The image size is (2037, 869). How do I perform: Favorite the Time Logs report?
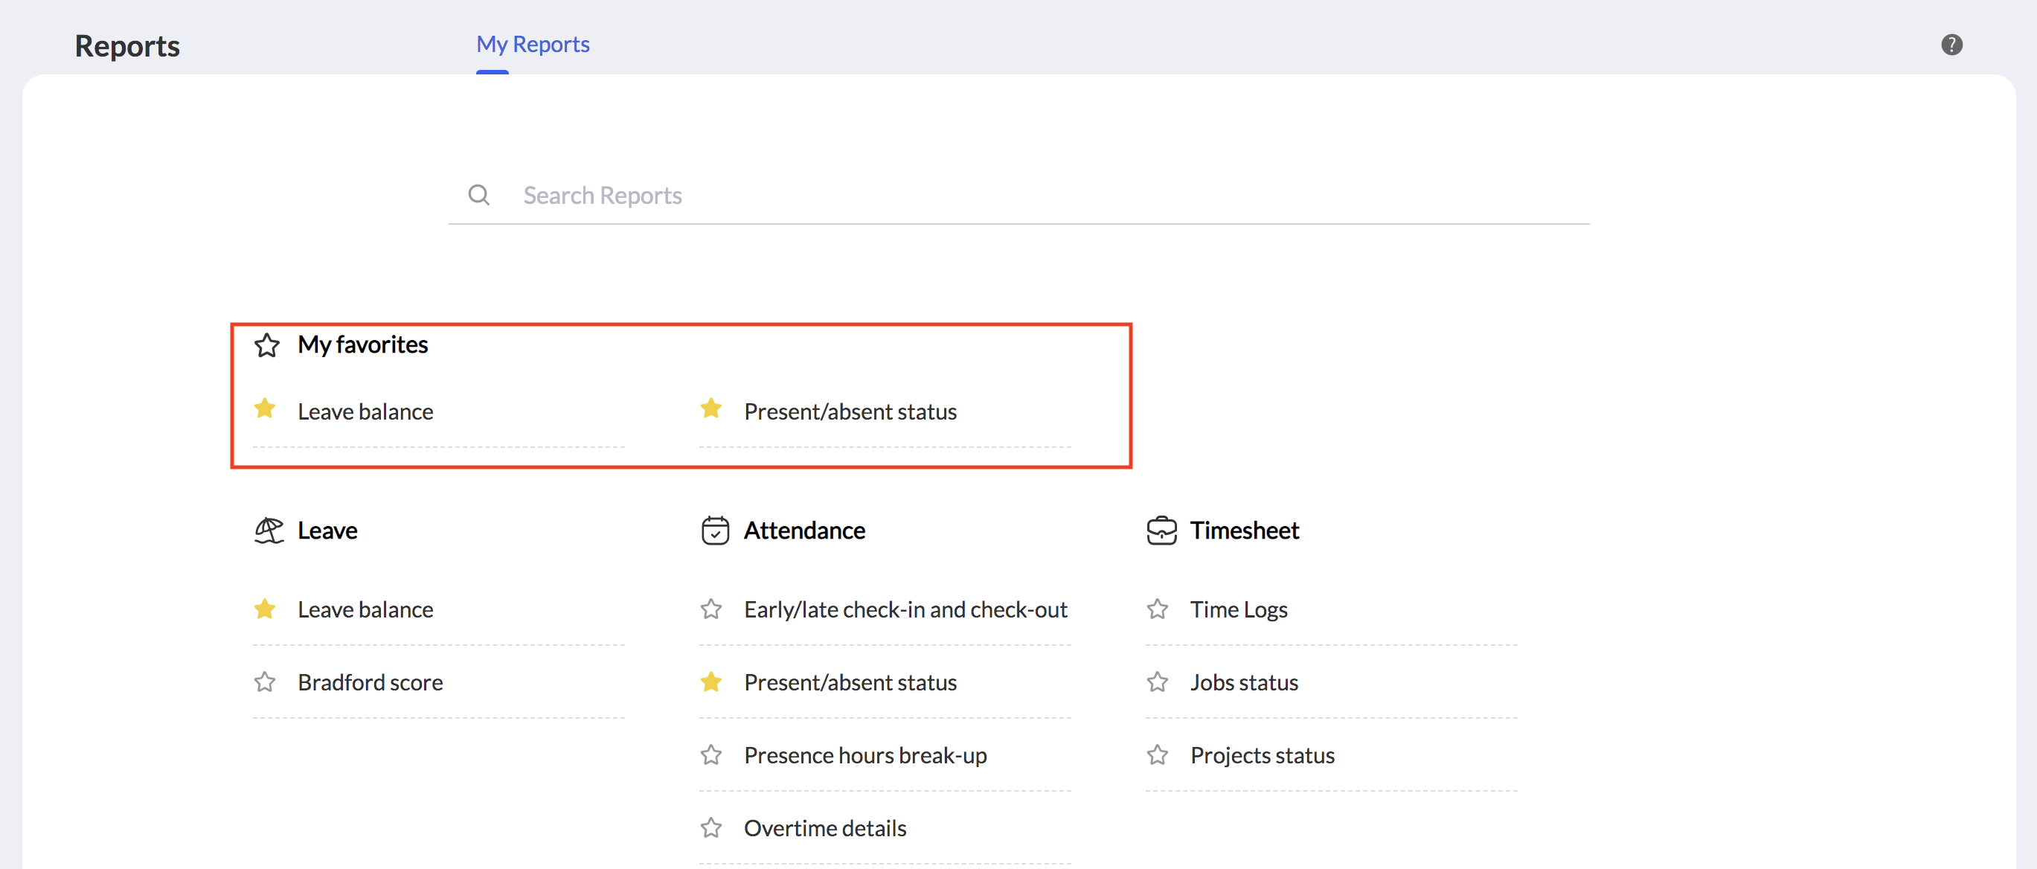(1157, 609)
